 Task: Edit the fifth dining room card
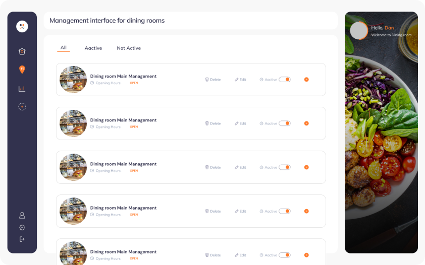pos(240,255)
